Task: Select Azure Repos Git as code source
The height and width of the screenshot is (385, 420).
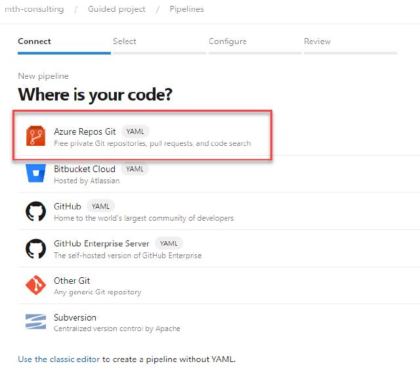Action: tap(85, 131)
